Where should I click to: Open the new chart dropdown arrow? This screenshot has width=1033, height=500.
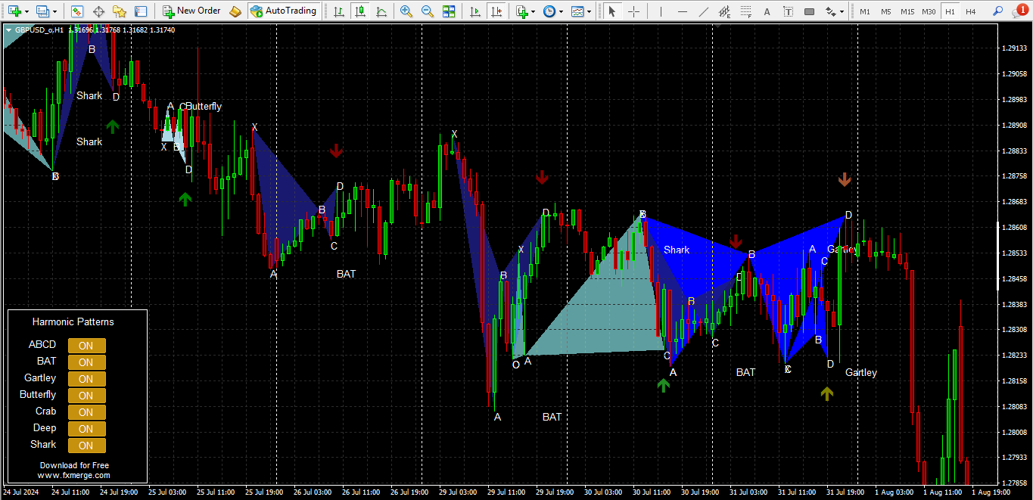click(27, 11)
